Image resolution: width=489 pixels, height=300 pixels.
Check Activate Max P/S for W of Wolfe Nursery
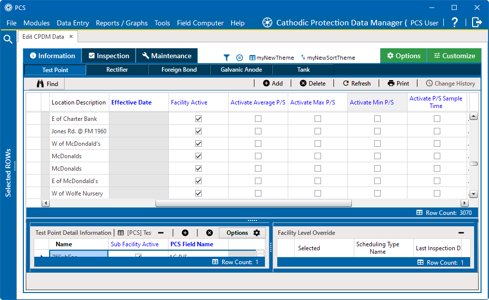tap(318, 193)
